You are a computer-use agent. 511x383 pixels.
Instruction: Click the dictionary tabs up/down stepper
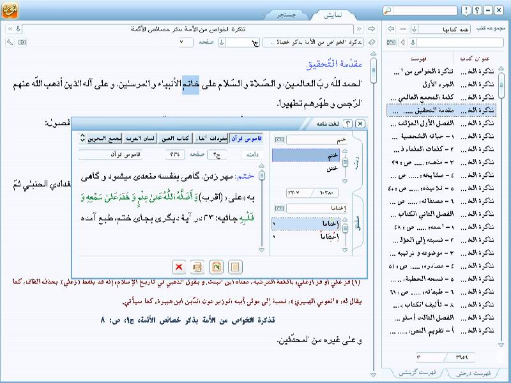point(82,138)
